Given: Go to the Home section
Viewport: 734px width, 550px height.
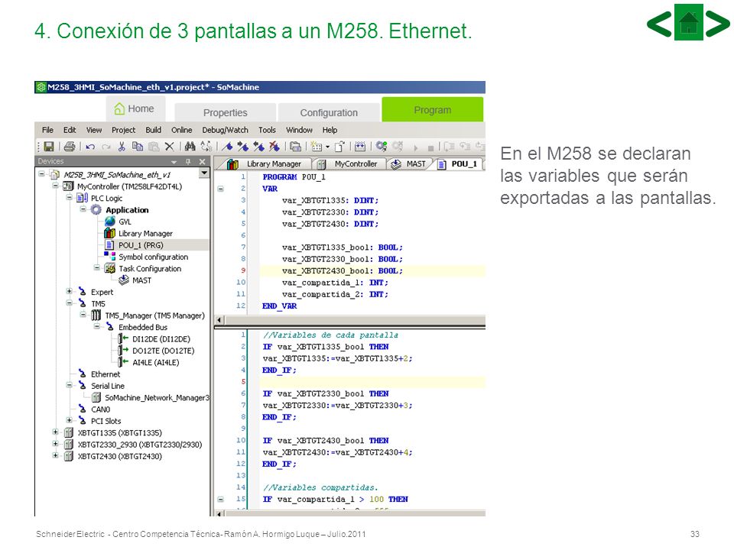Looking at the screenshot, I should point(135,109).
